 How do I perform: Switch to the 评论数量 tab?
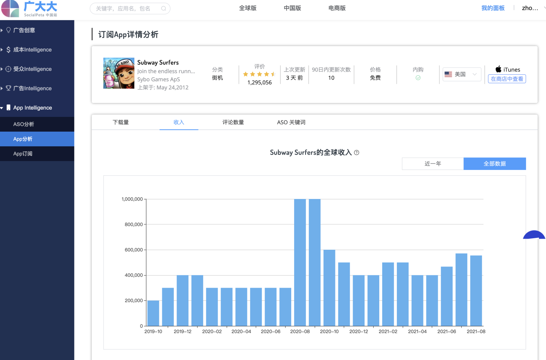(x=233, y=122)
